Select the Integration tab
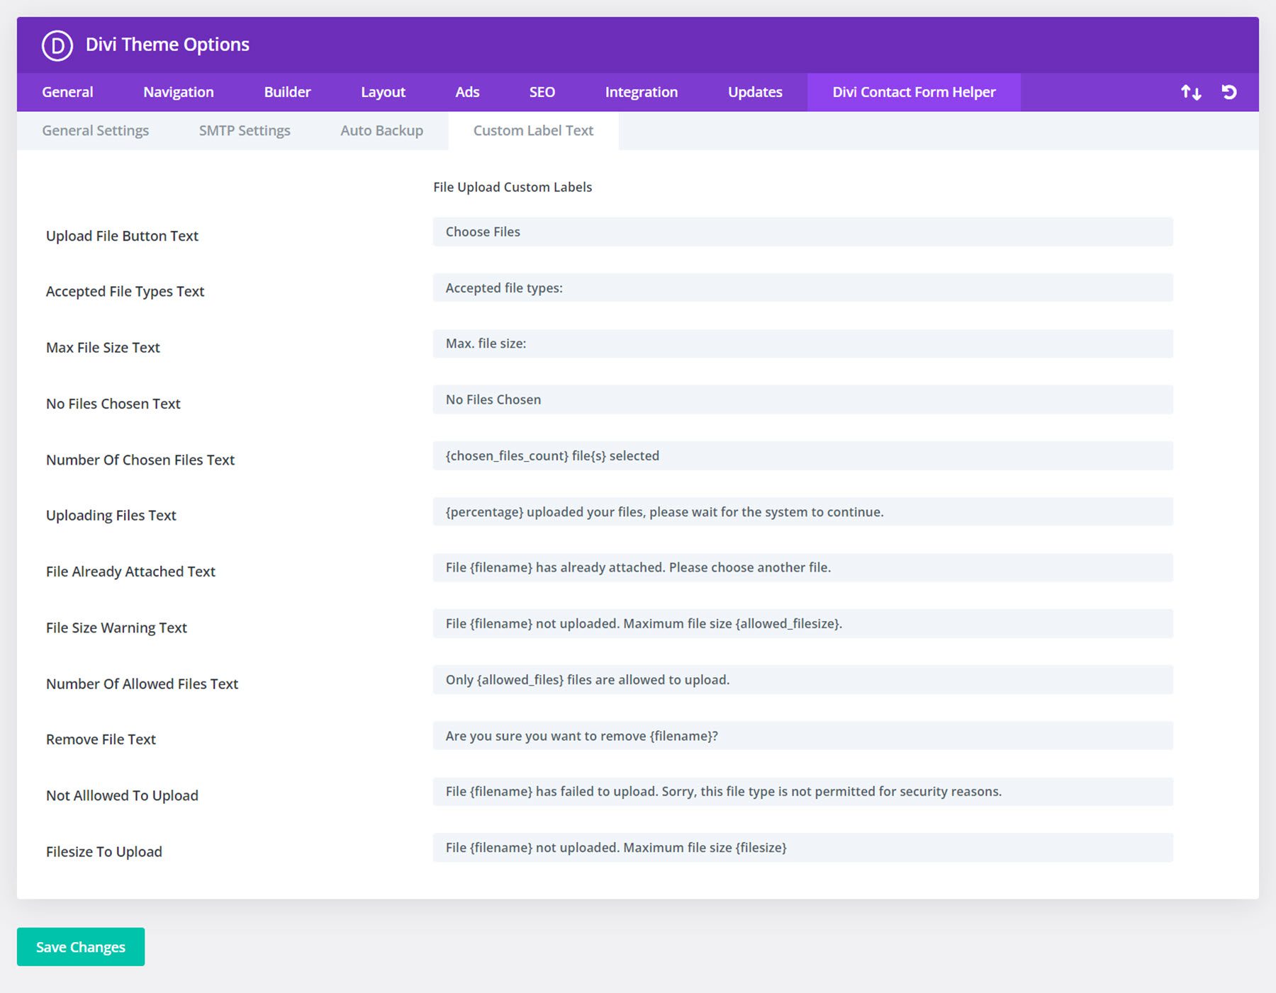Viewport: 1276px width, 993px height. click(x=641, y=91)
